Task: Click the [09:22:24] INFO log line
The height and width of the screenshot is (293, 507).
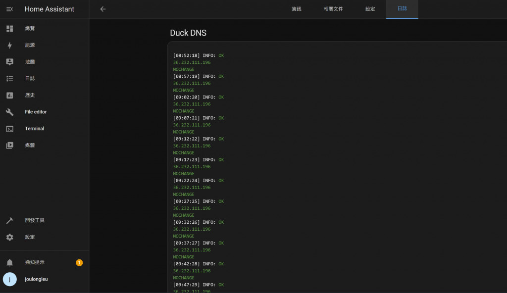Action: tap(198, 181)
